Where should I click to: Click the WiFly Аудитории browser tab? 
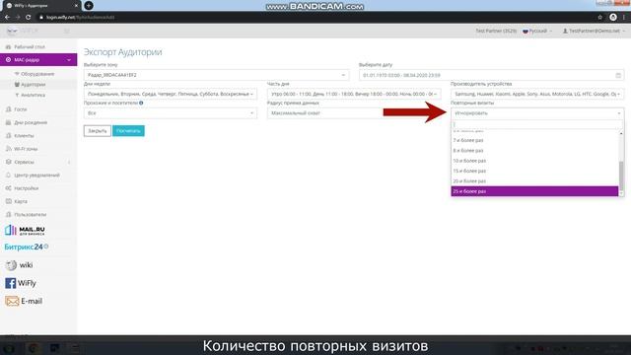[x=40, y=6]
